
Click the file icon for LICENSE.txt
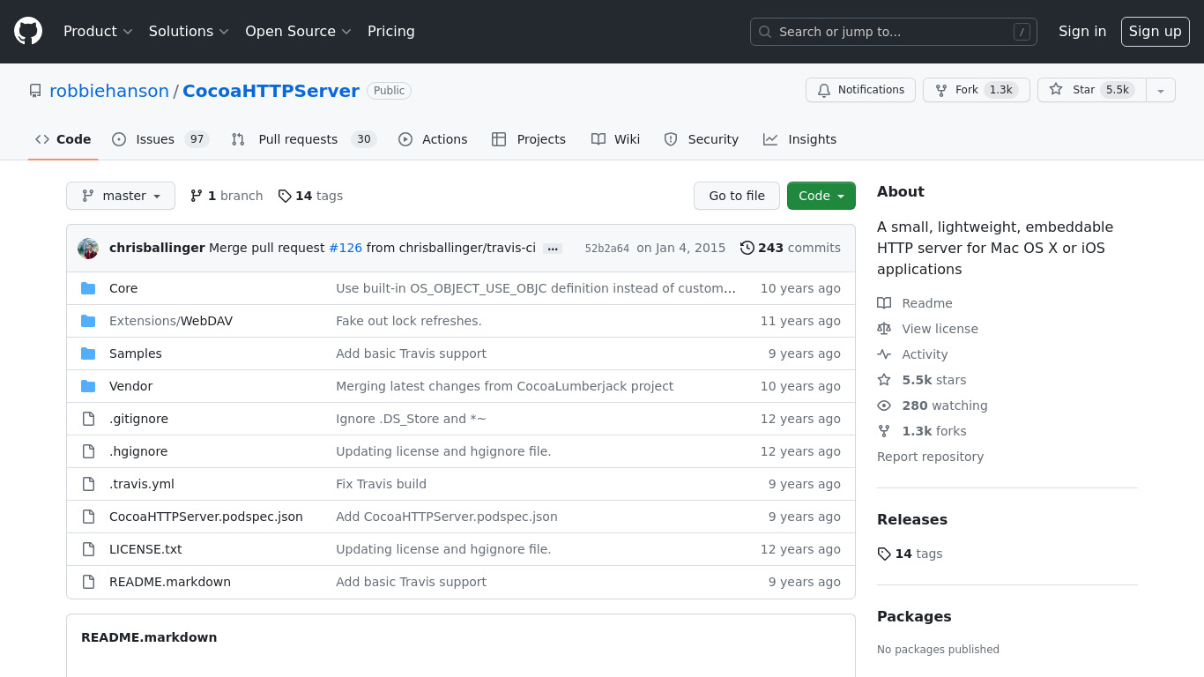88,549
